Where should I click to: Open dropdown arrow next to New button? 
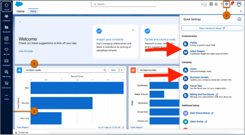(x=122, y=70)
